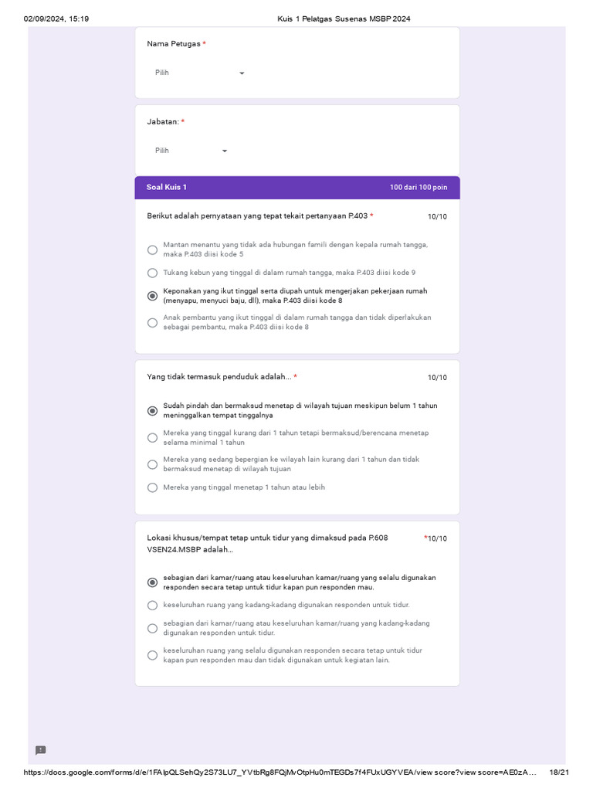Select the 'Keponakan yang ikut tinggal' option
The height and width of the screenshot is (791, 593).
click(152, 296)
